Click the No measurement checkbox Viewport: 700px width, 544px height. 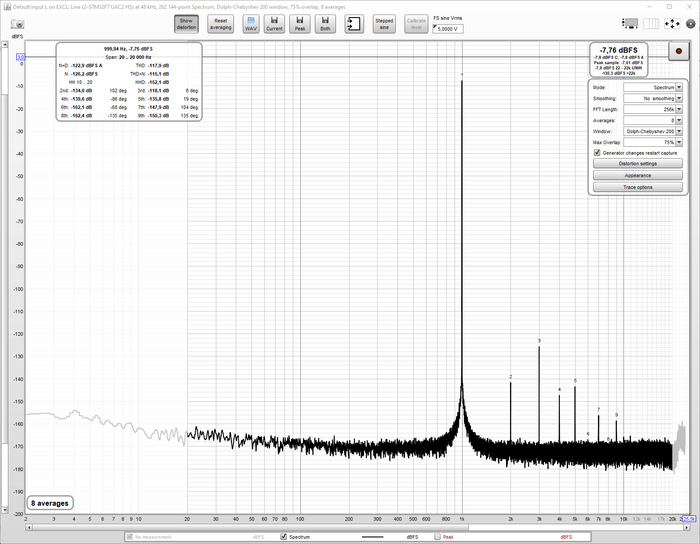point(130,537)
